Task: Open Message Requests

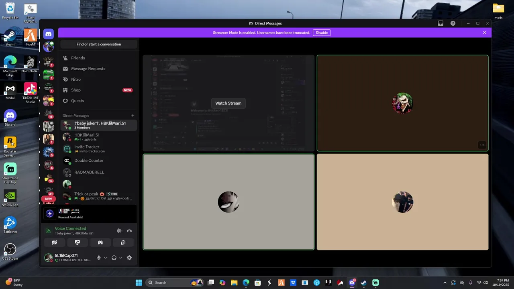Action: click(99, 69)
